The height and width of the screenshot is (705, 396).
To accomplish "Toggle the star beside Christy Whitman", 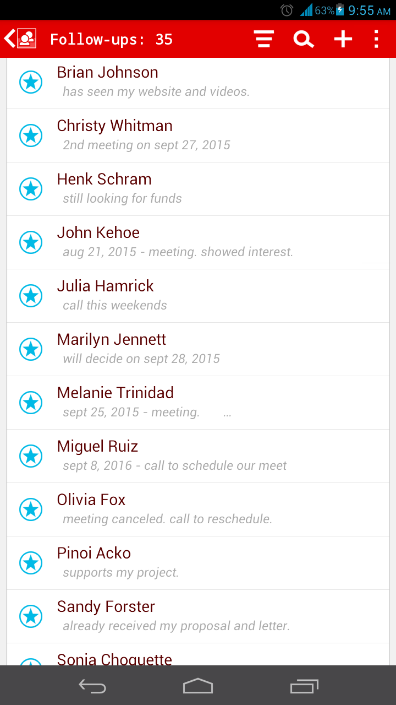I will click(31, 135).
